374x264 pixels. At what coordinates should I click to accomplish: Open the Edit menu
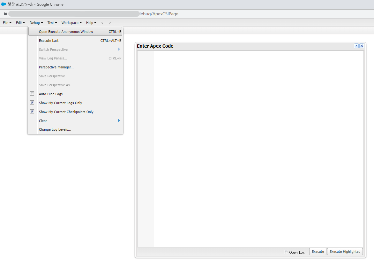tap(20, 23)
